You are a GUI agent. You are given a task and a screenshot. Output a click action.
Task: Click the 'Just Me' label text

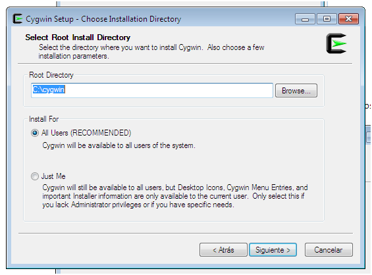click(x=53, y=176)
